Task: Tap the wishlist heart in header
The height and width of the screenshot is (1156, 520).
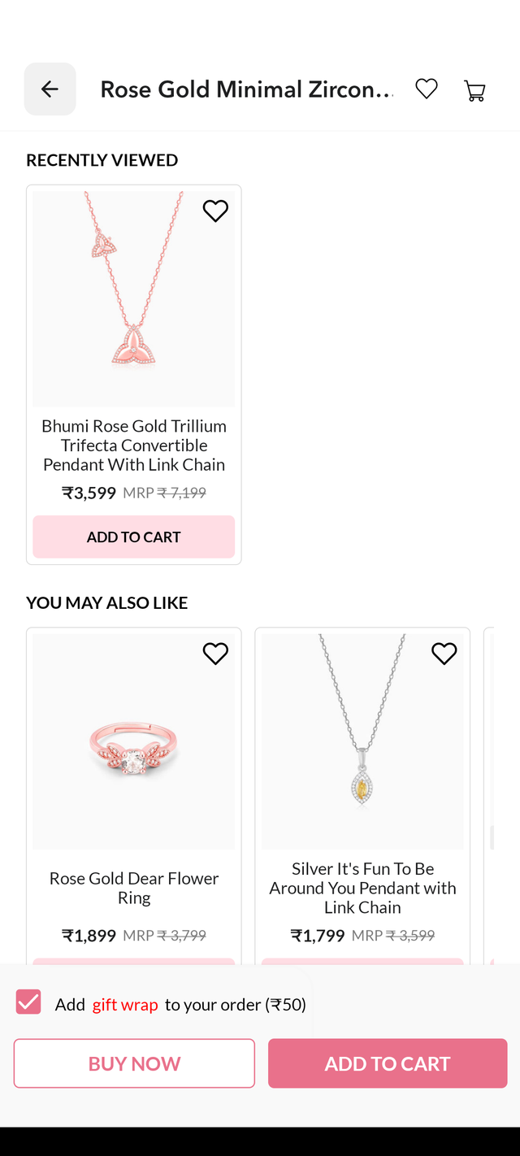Action: (x=427, y=89)
